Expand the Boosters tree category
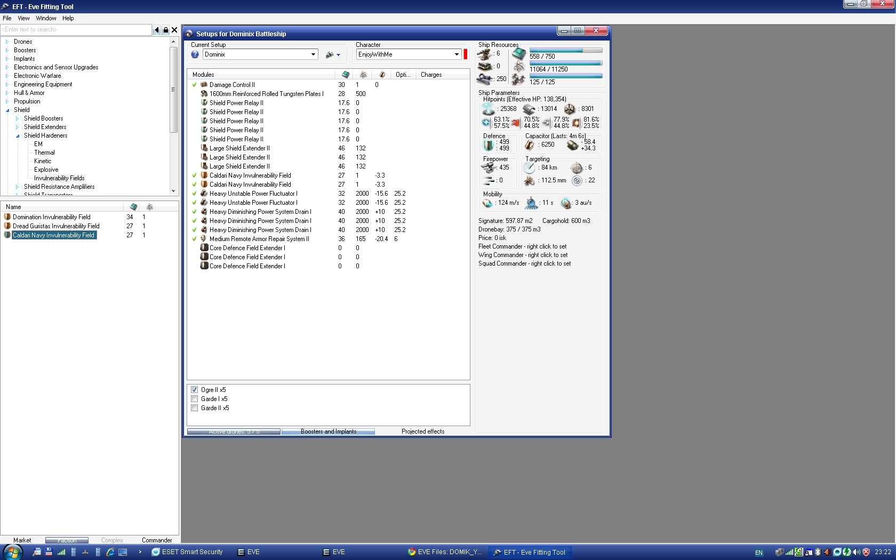The image size is (896, 560). pos(7,50)
